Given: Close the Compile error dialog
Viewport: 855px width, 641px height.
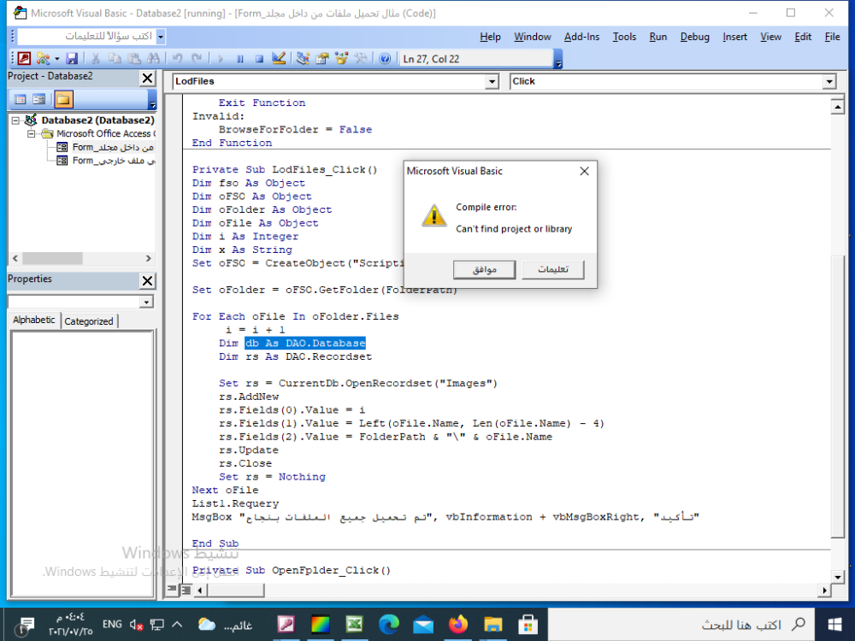Looking at the screenshot, I should tap(585, 171).
